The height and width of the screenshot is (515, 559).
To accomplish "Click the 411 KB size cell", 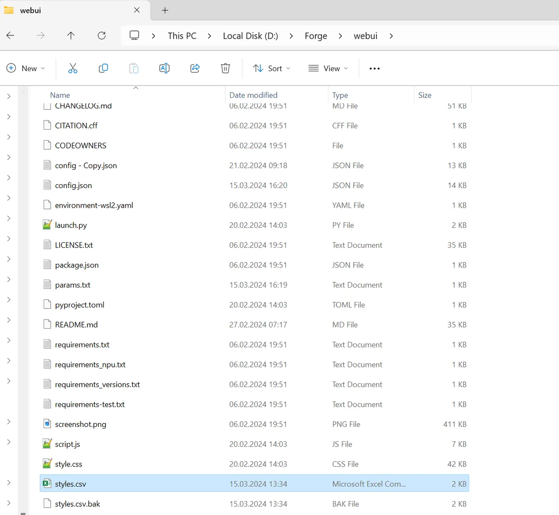I will tap(455, 424).
